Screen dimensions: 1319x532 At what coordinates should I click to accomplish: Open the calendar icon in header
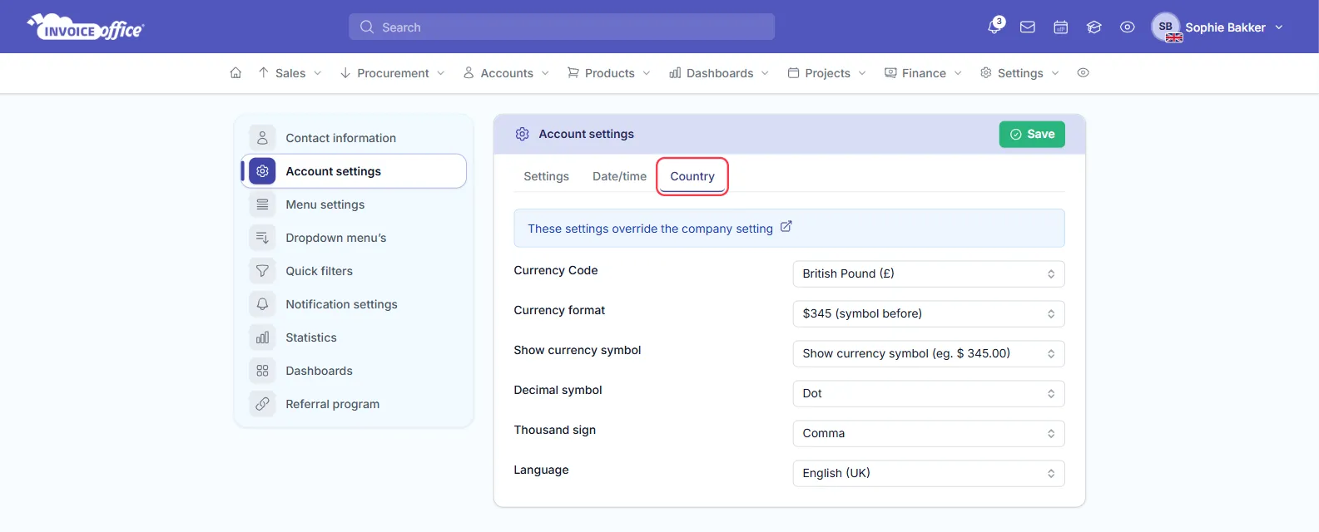pos(1061,27)
